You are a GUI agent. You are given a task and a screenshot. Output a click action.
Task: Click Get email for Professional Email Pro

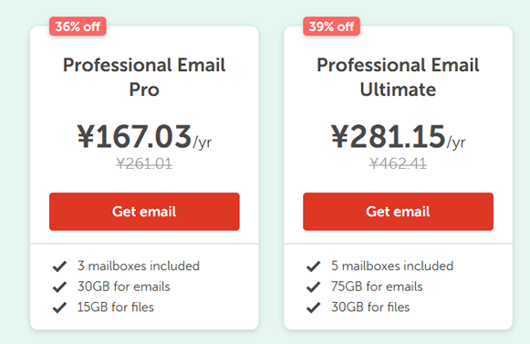pos(144,212)
